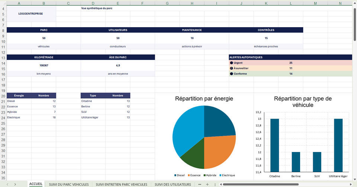
Task: Switch to the ACCUEIL sheet tab
Action: click(x=36, y=184)
